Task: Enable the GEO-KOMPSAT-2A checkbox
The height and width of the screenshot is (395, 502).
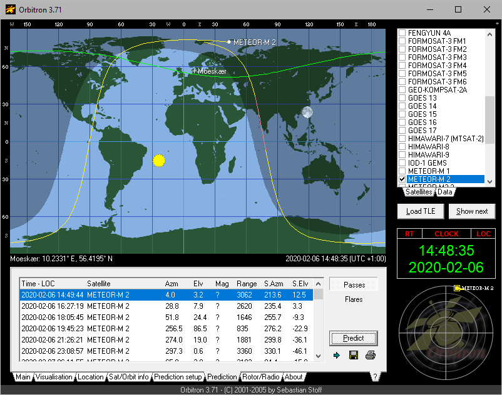Action: pyautogui.click(x=402, y=90)
